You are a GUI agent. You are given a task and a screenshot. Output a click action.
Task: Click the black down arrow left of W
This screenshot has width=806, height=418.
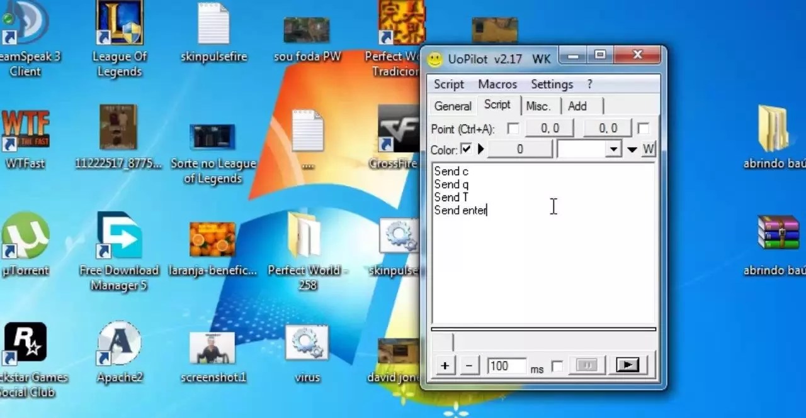[632, 150]
